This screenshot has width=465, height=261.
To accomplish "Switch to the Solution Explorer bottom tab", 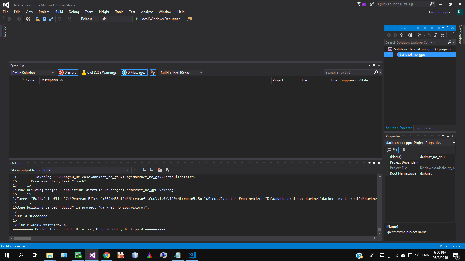I will (x=399, y=128).
